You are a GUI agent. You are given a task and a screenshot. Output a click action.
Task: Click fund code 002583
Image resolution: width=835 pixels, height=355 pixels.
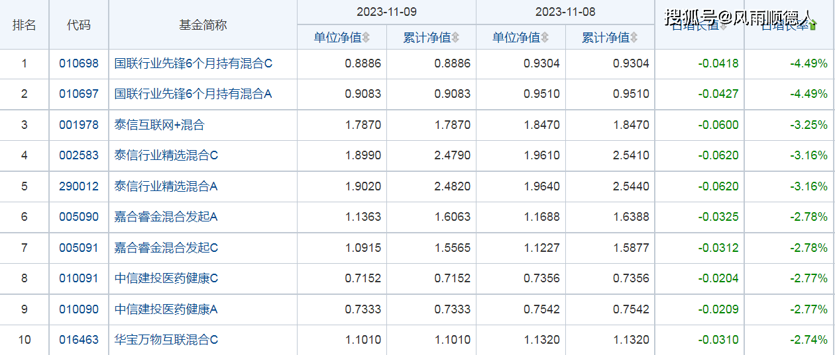(79, 156)
